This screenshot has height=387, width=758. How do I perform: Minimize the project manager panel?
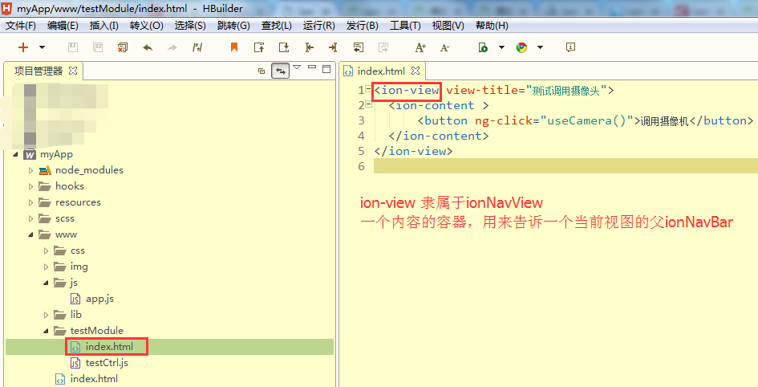(312, 67)
